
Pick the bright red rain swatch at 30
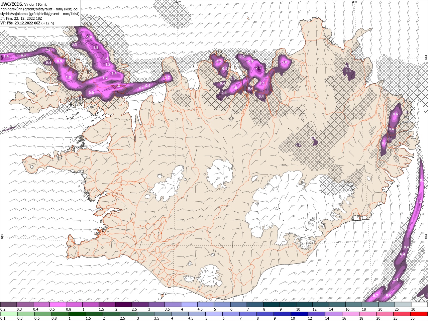[419, 314]
